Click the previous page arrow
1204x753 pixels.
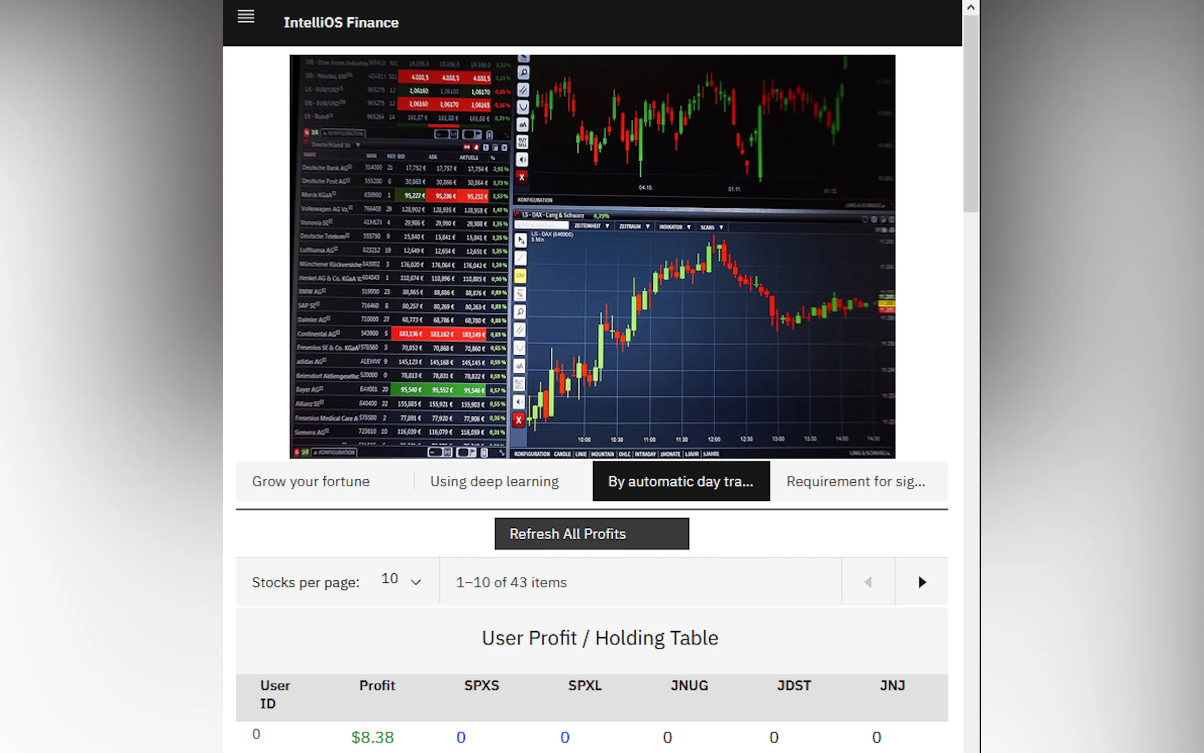868,582
